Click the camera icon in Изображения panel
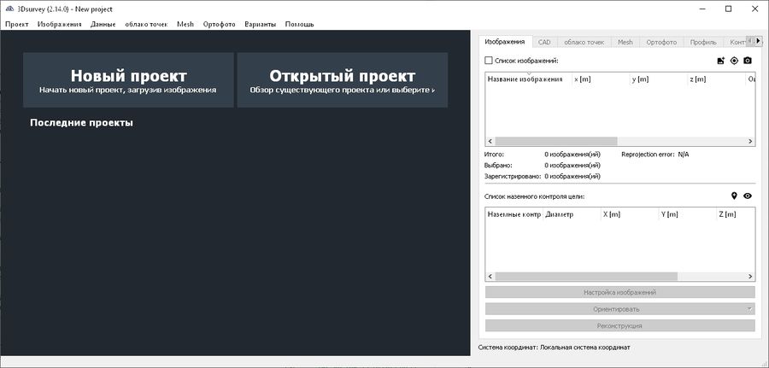The image size is (769, 368). (x=748, y=61)
